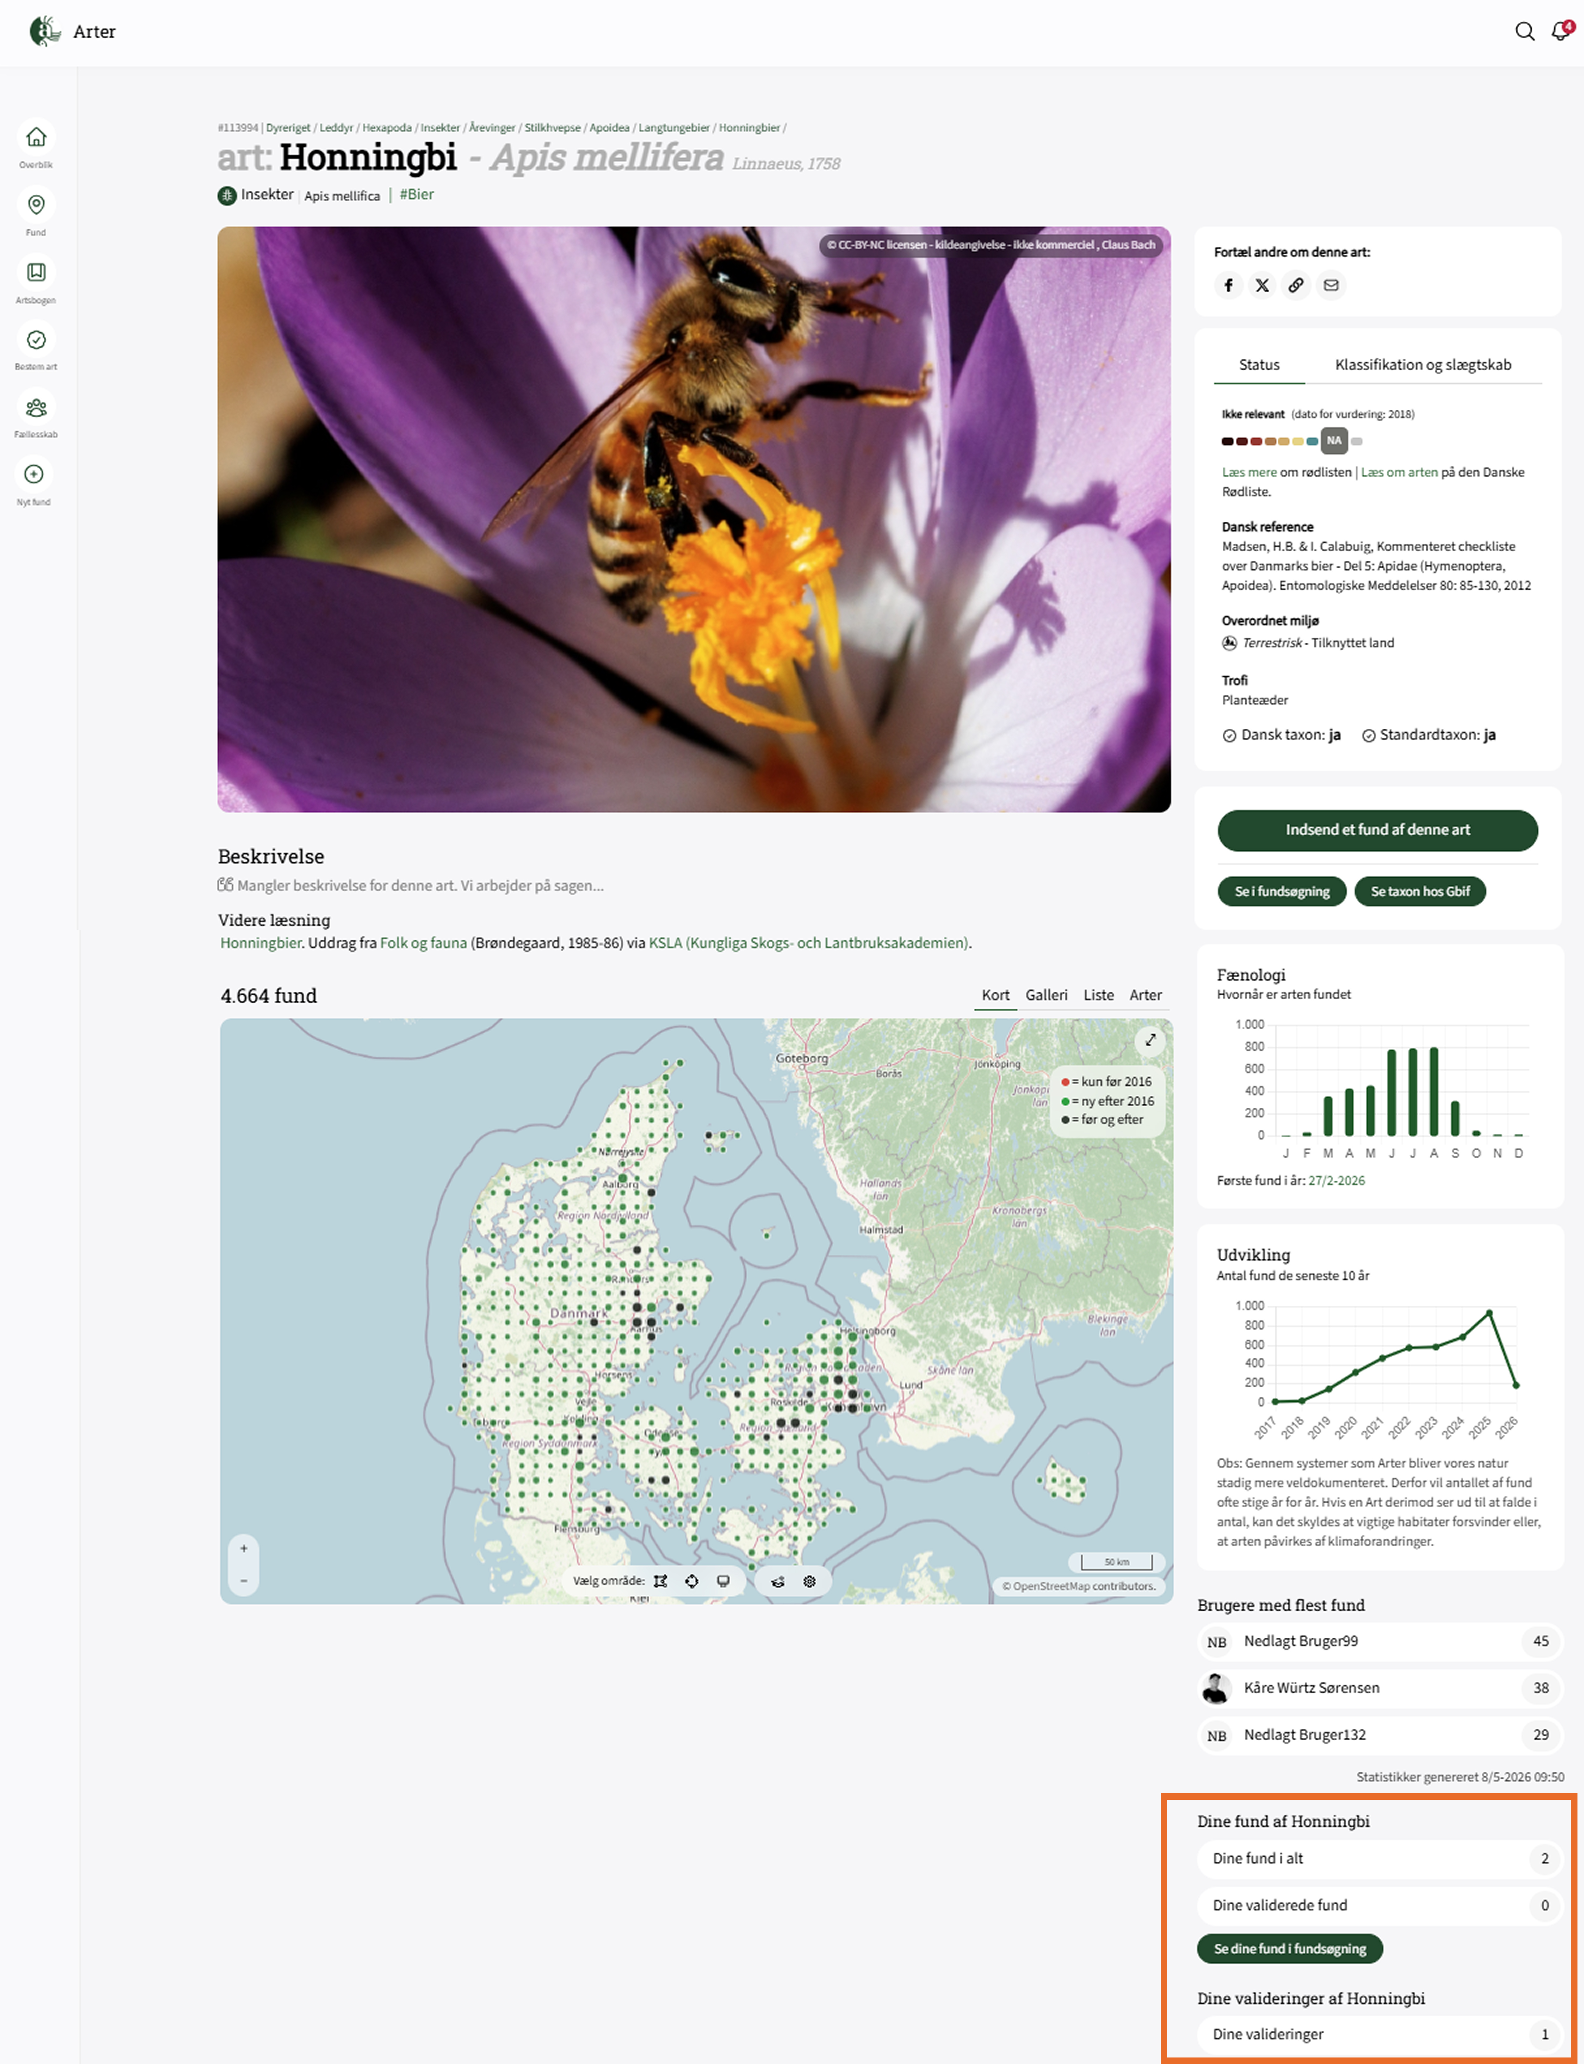The width and height of the screenshot is (1584, 2064).
Task: Open the Fællesskab people icon
Action: click(36, 407)
